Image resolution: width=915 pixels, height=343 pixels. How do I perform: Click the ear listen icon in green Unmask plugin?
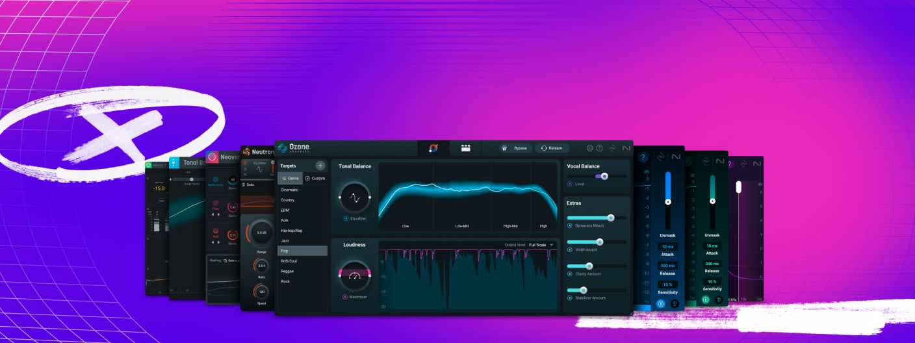click(x=719, y=299)
